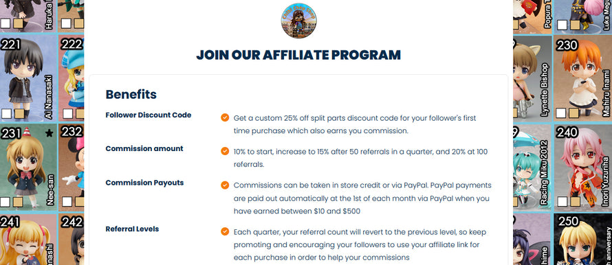Viewport: 612px width, 265px height.
Task: Click the orange checkmark beside Follower Discount Code
Action: [225, 117]
